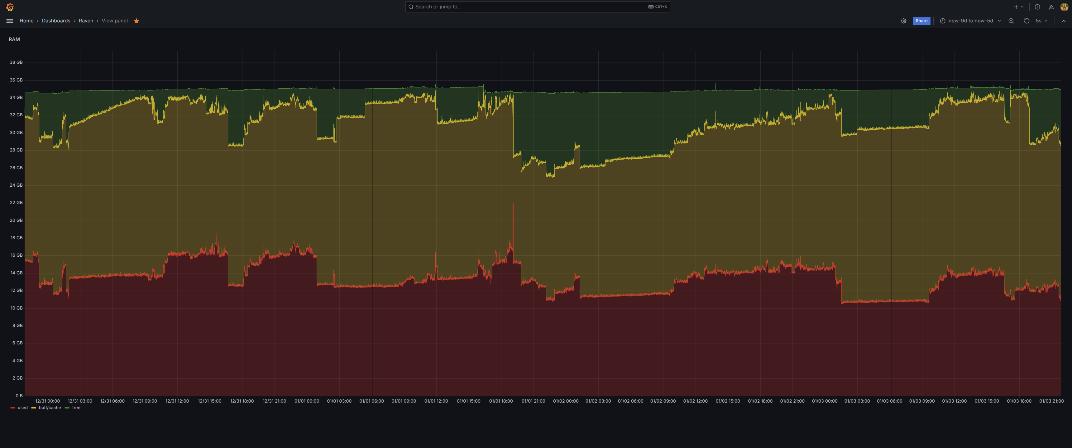The height and width of the screenshot is (448, 1072).
Task: Toggle the used series in legend
Action: coord(22,408)
